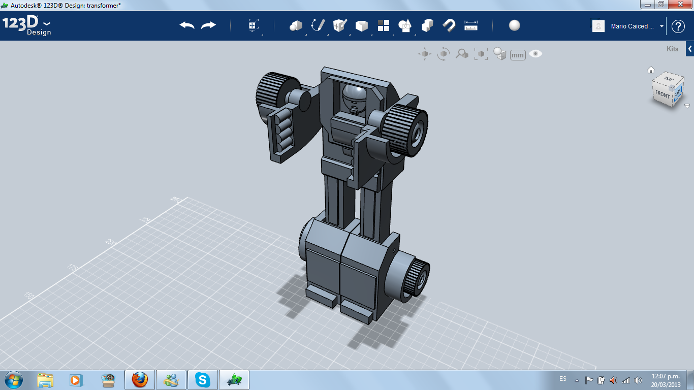Viewport: 694px width, 390px height.
Task: Click the red speaker tray icon
Action: tap(614, 380)
